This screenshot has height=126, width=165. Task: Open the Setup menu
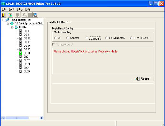tap(19, 9)
